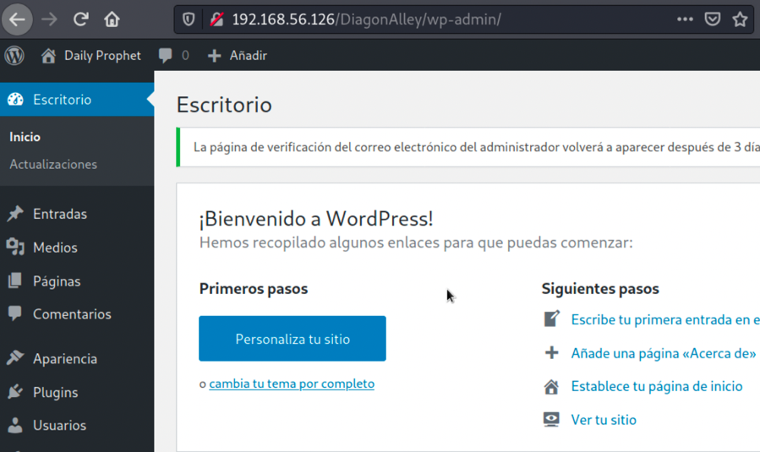Open the Entradas menu
This screenshot has height=452, width=760.
pyautogui.click(x=60, y=214)
